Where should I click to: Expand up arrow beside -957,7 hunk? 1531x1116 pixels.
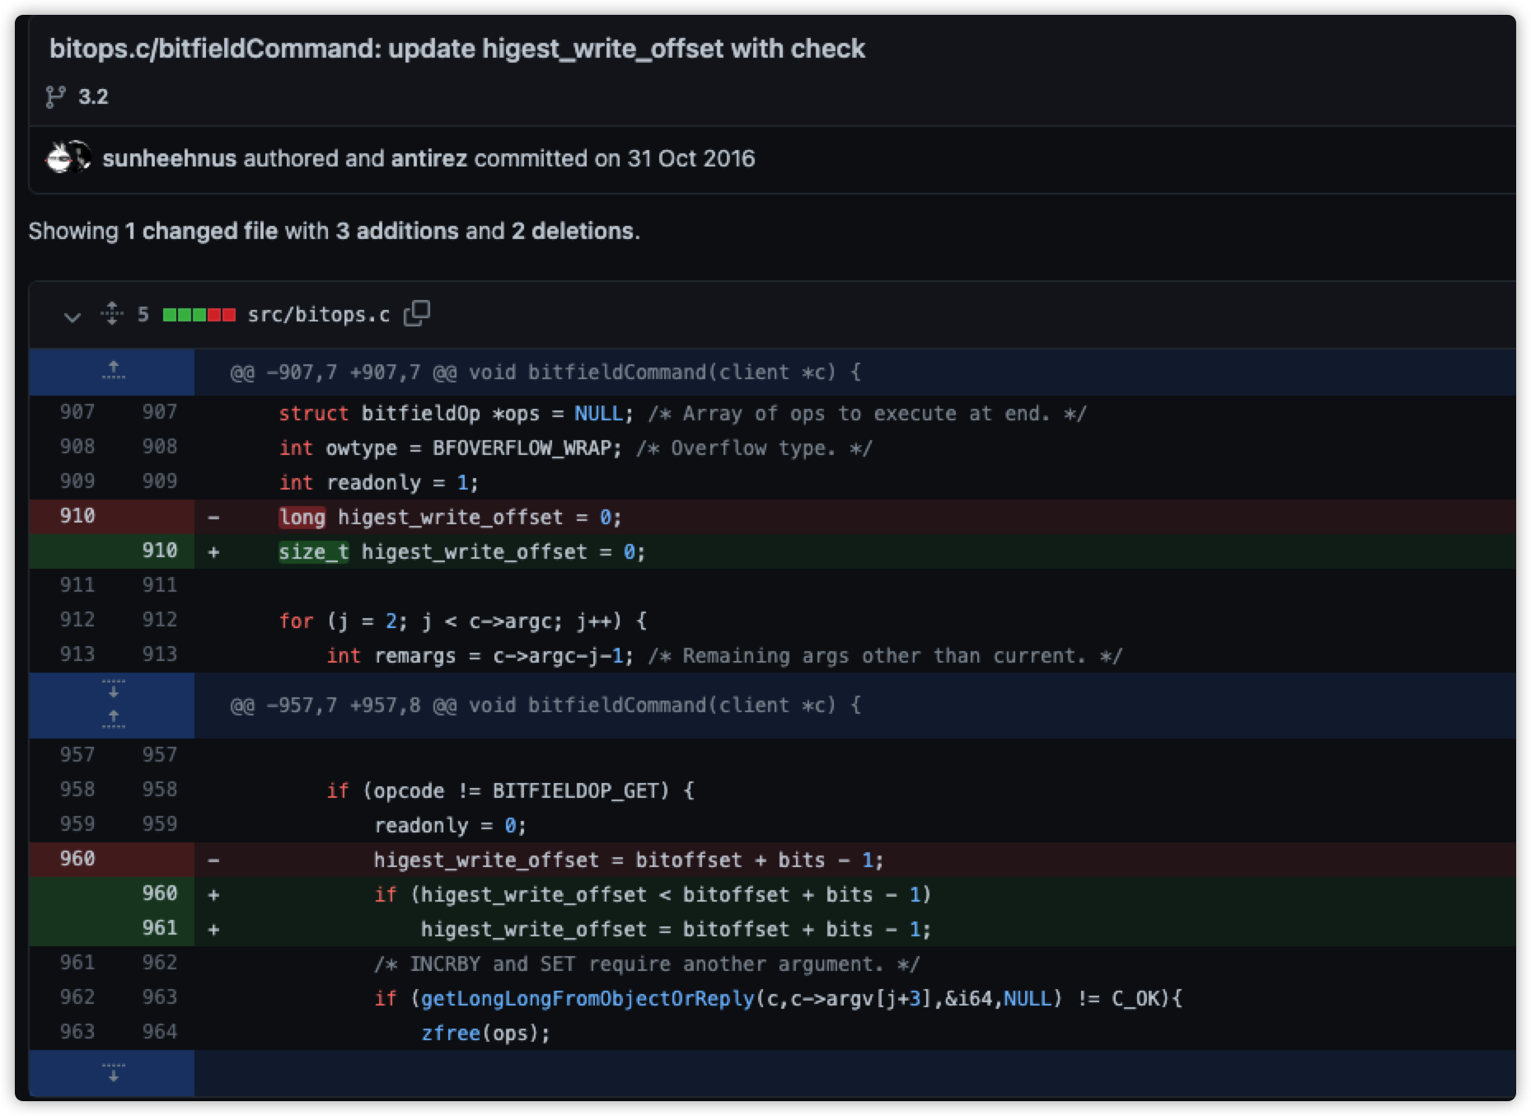pos(113,720)
